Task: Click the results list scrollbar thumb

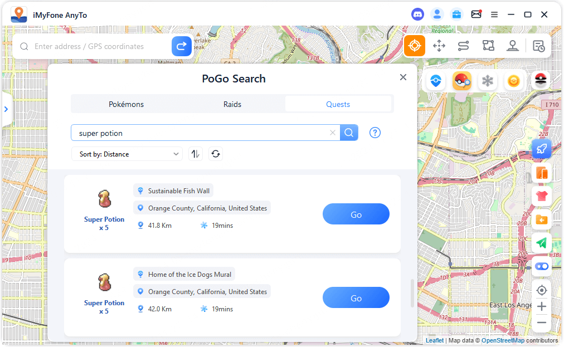Action: coord(413,293)
